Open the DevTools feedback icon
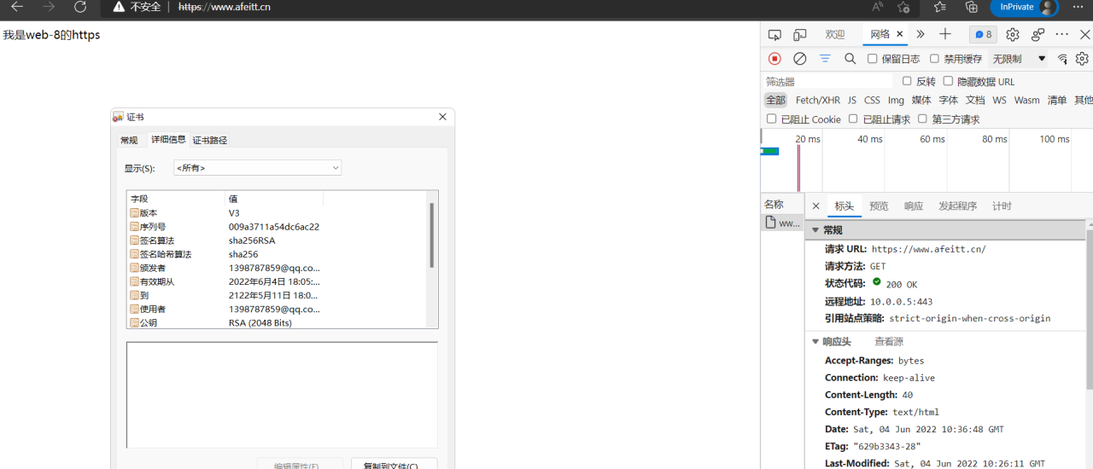This screenshot has height=469, width=1093. pyautogui.click(x=1038, y=35)
